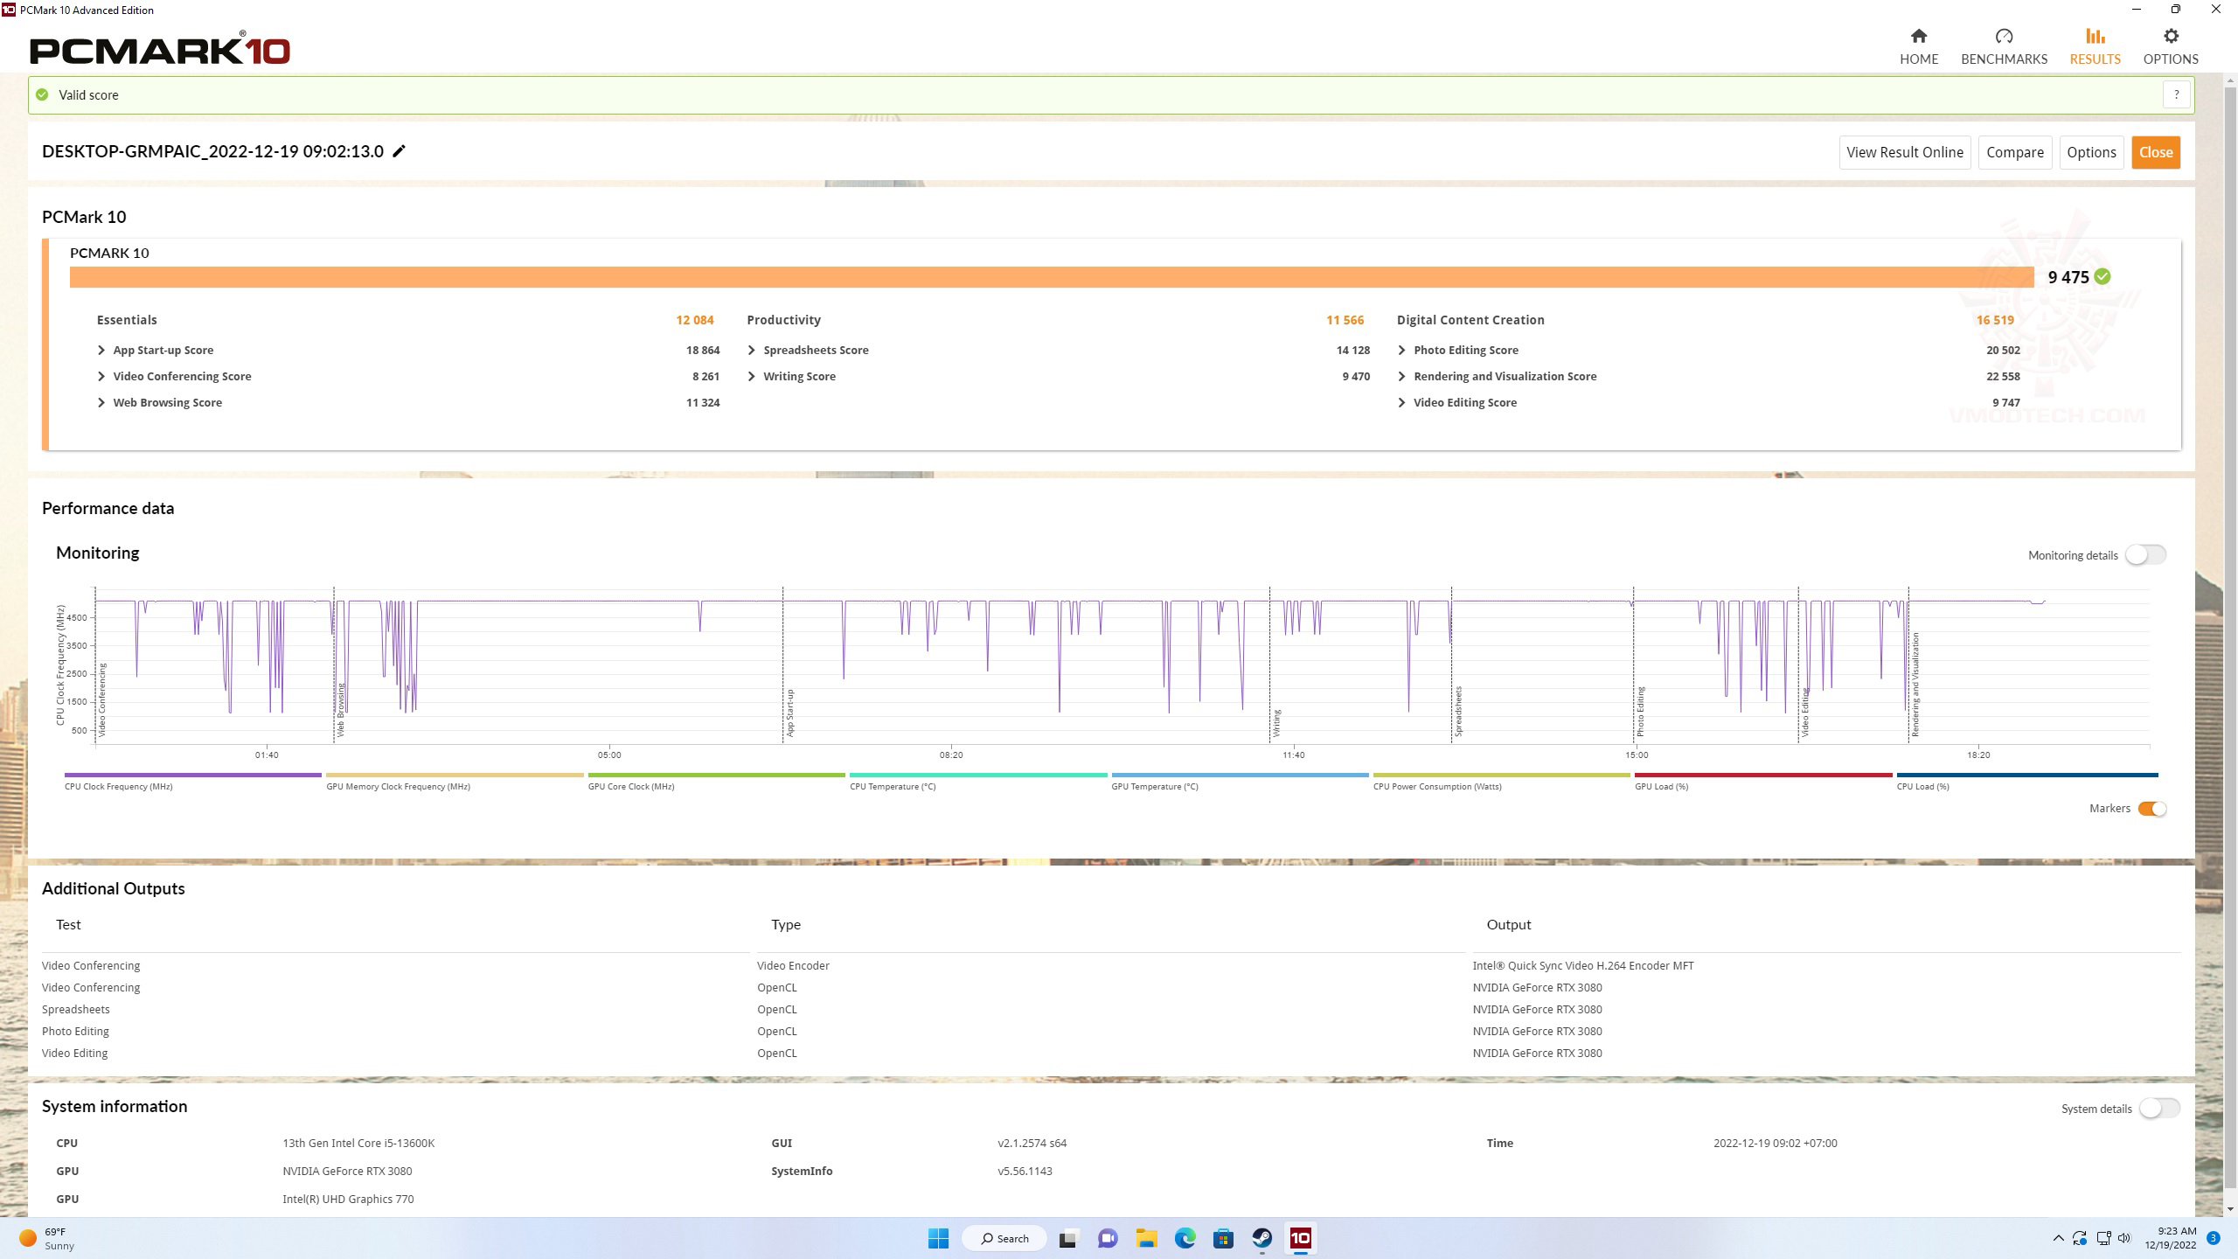Click the Compare button
Image resolution: width=2238 pixels, height=1259 pixels.
coord(2014,152)
